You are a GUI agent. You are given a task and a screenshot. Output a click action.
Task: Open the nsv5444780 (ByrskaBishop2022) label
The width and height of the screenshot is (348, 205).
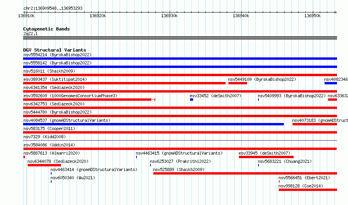[57, 112]
